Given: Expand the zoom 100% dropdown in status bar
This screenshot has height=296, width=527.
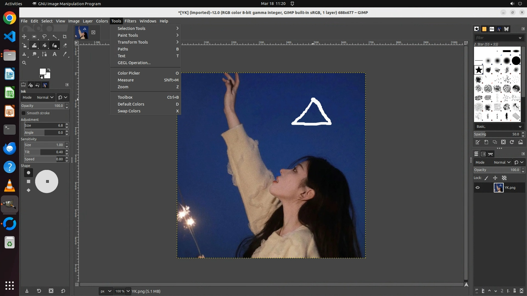Looking at the screenshot, I should [x=128, y=291].
